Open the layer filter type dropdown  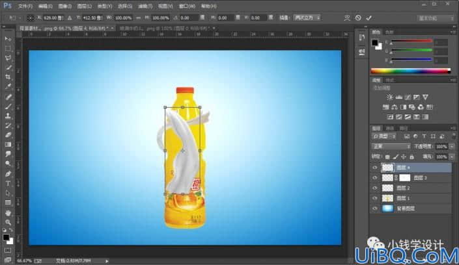(x=384, y=136)
